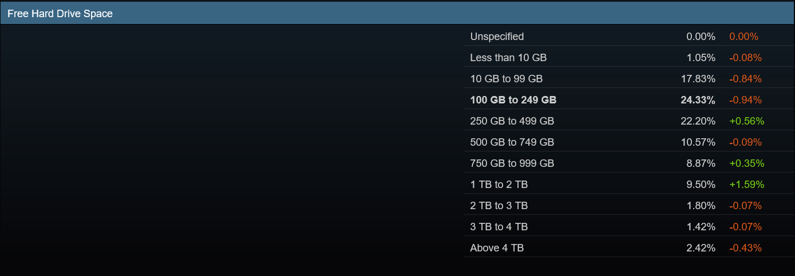
Task: Click the red -0.43% change value
Action: [745, 248]
